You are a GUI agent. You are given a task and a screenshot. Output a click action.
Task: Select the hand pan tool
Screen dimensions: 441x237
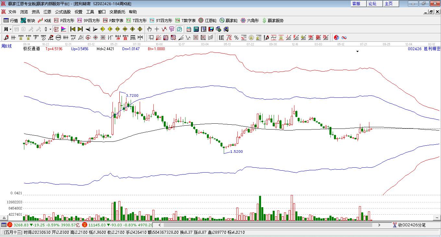pos(149,29)
